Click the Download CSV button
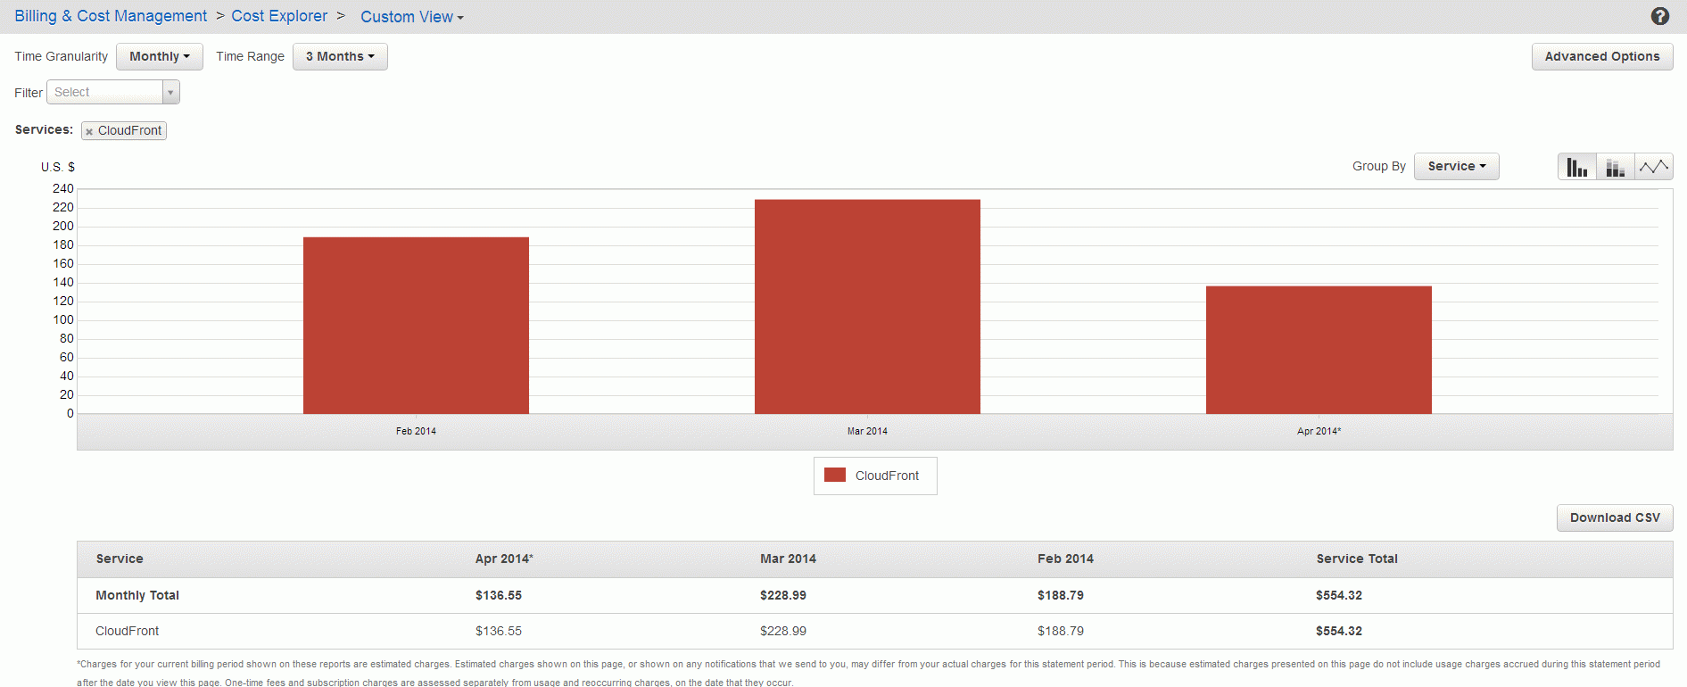The height and width of the screenshot is (687, 1687). (x=1615, y=517)
